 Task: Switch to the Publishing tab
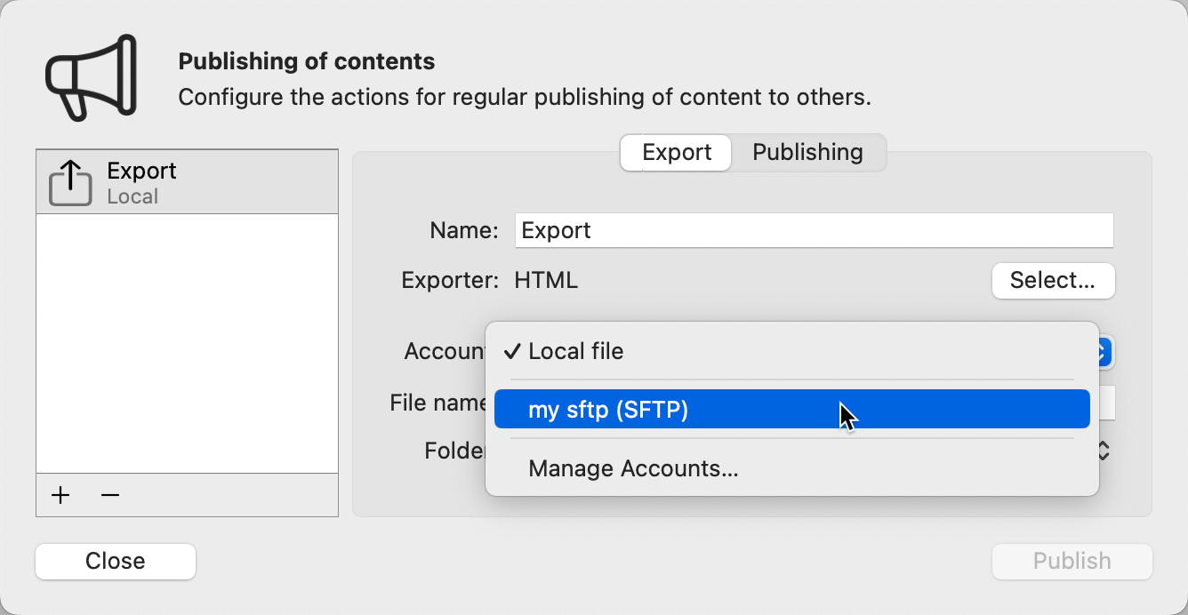click(x=807, y=152)
